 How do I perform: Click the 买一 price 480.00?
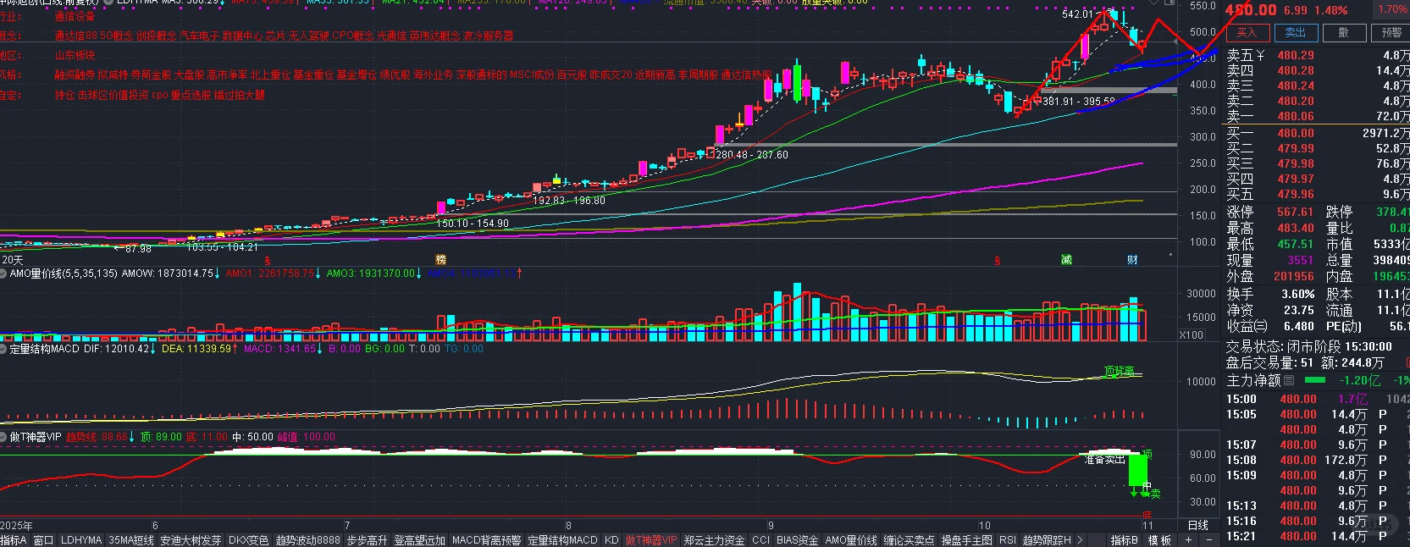click(1296, 133)
